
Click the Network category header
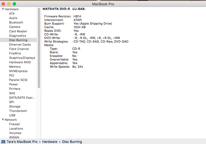pos(11,120)
